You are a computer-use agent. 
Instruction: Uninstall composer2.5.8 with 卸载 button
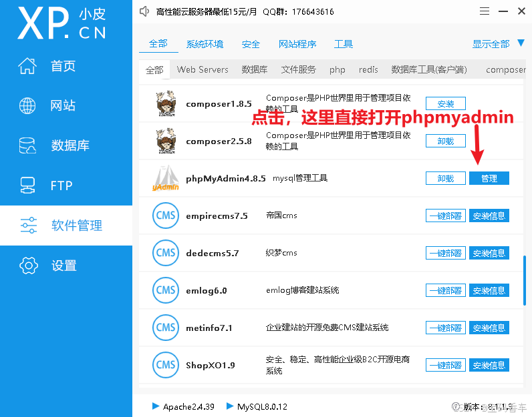coord(446,141)
